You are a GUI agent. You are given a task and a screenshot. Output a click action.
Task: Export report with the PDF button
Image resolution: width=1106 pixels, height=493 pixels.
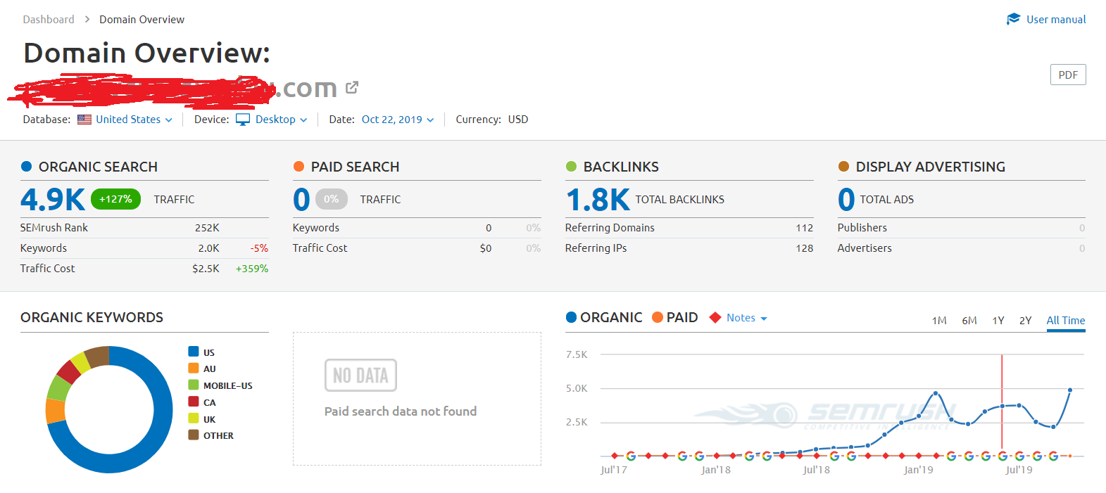point(1067,75)
